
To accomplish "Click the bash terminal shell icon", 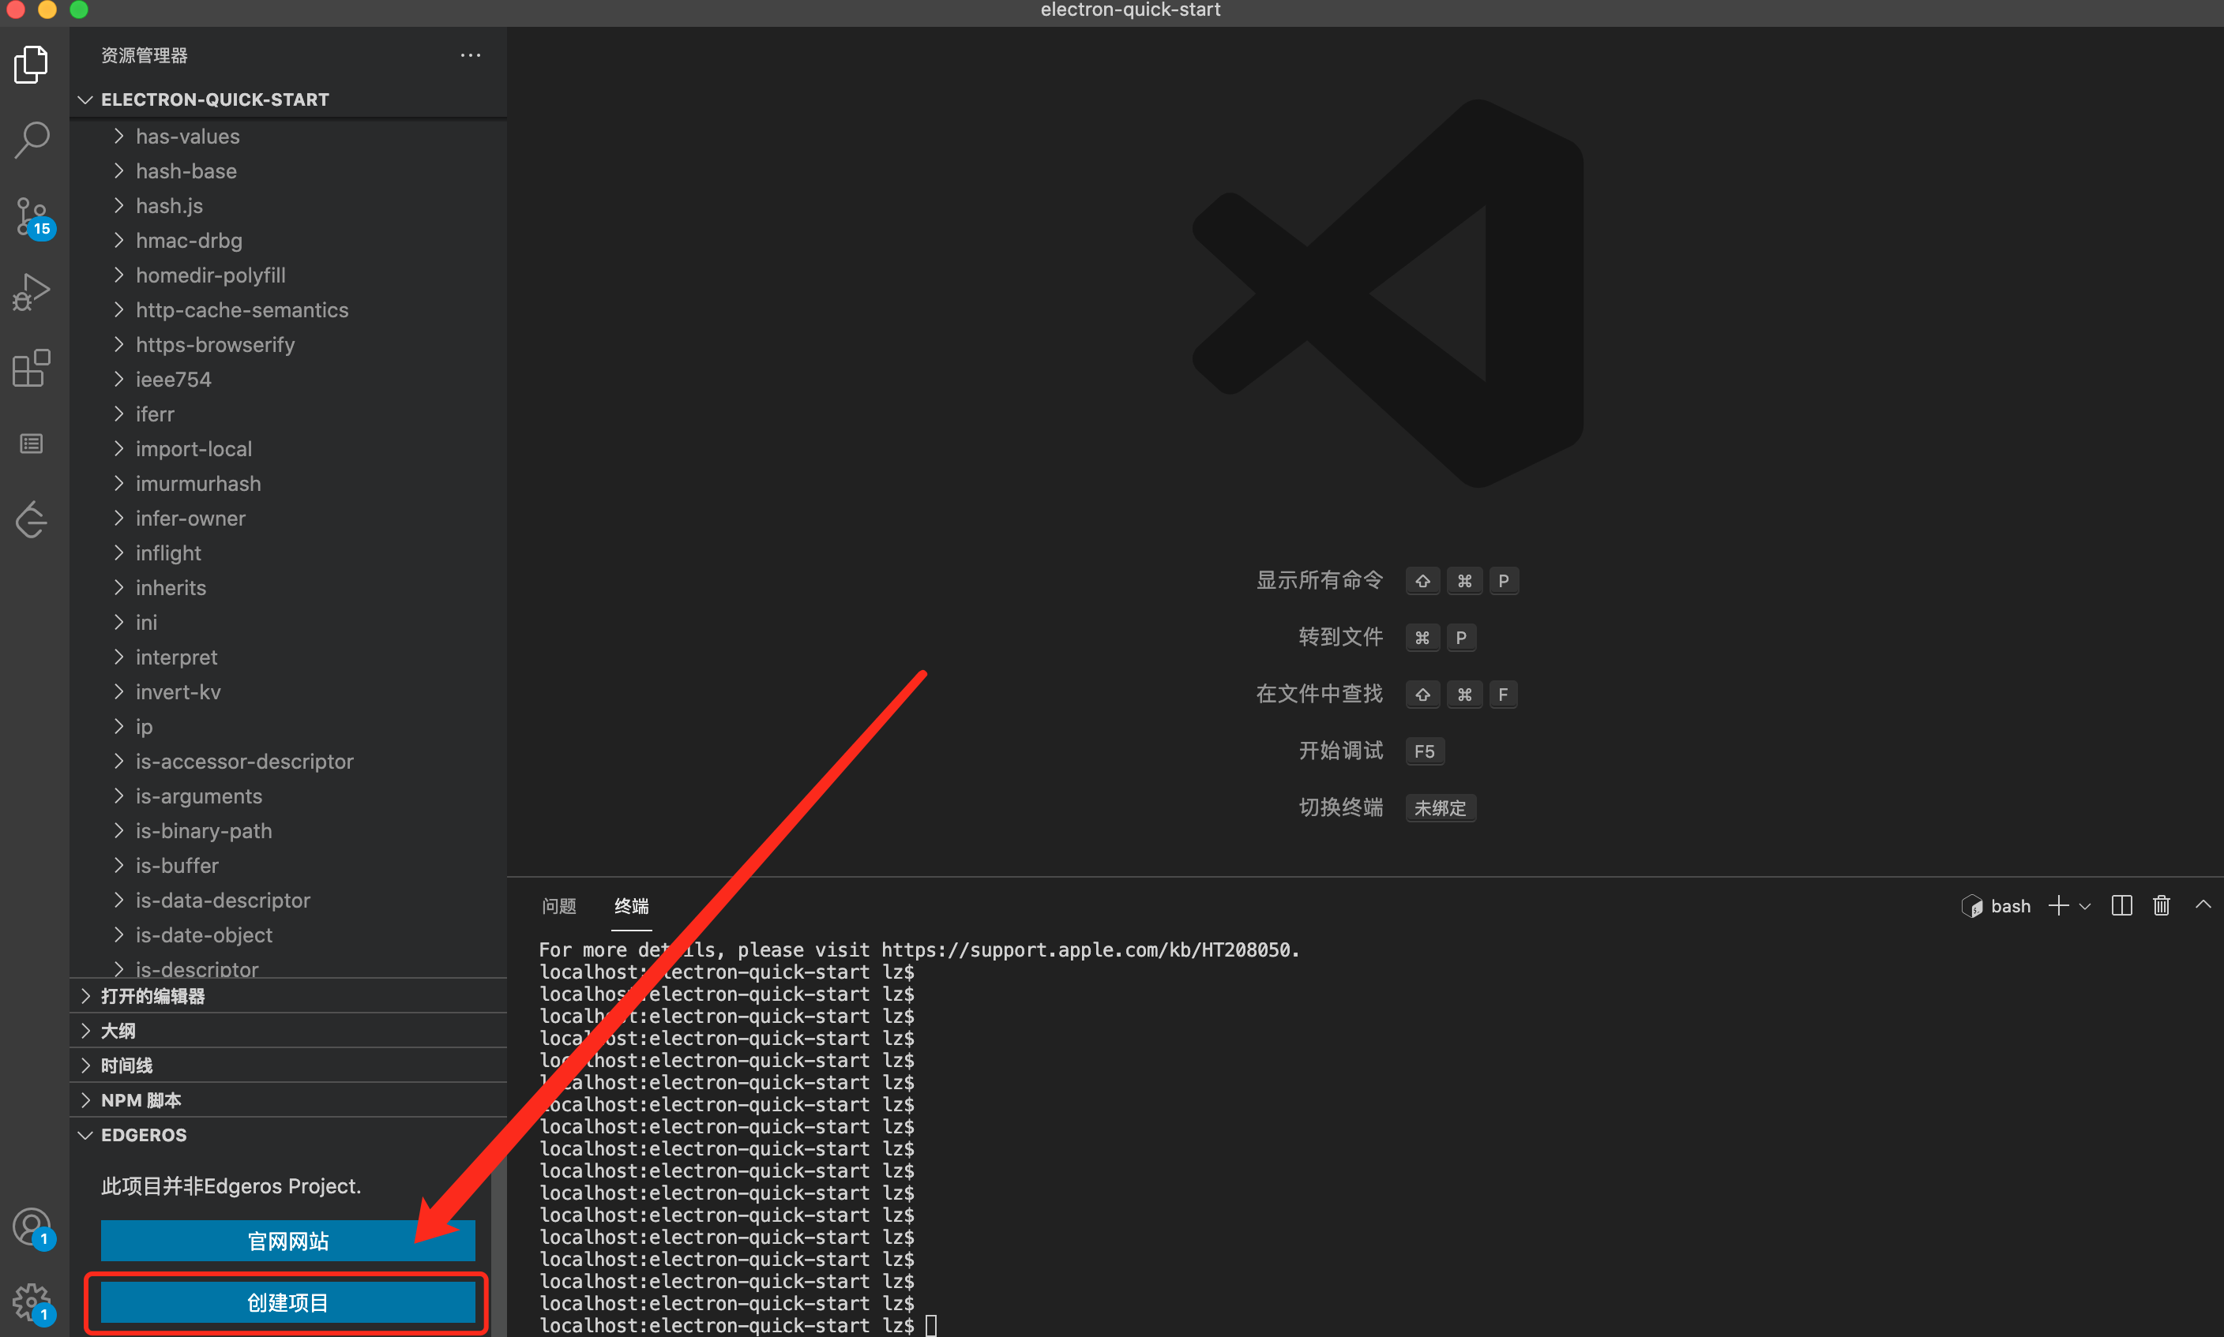I will [1971, 905].
